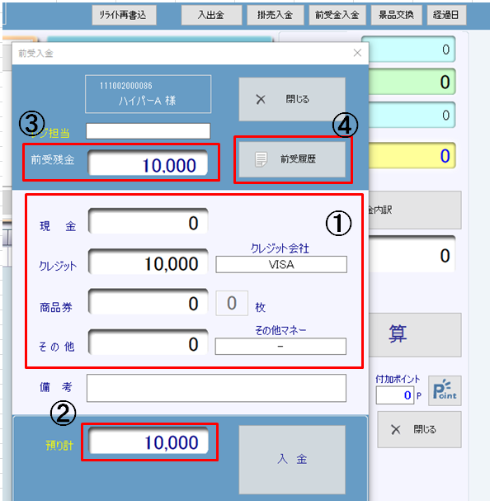Open the その他マネー selector
Screen dimensions: 490x501
280,347
